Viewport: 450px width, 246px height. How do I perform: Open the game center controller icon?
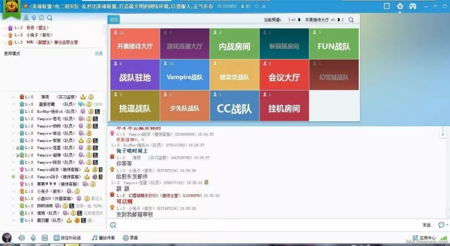[x=413, y=6]
